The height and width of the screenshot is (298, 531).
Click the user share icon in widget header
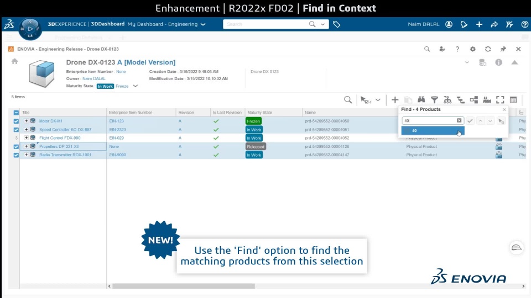(x=442, y=49)
